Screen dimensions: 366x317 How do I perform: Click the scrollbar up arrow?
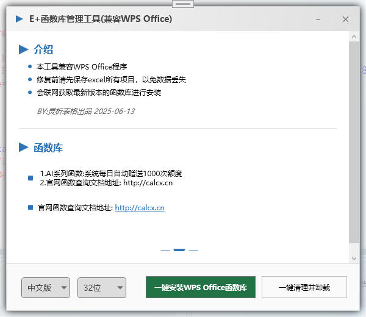click(354, 37)
